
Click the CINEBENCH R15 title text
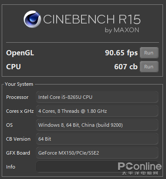click(x=92, y=19)
